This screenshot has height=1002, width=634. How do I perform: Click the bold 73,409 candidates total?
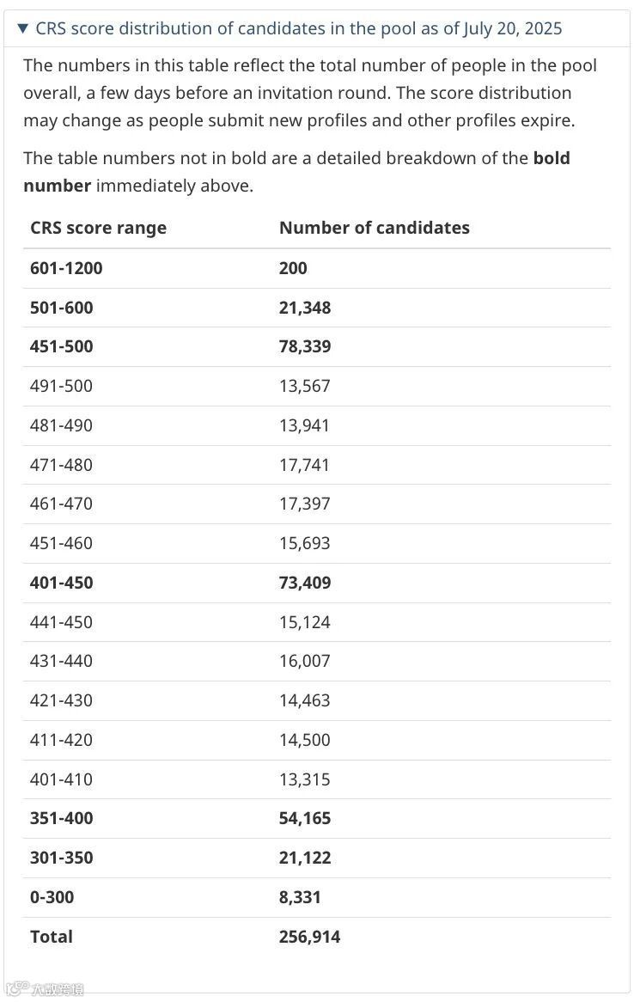305,583
